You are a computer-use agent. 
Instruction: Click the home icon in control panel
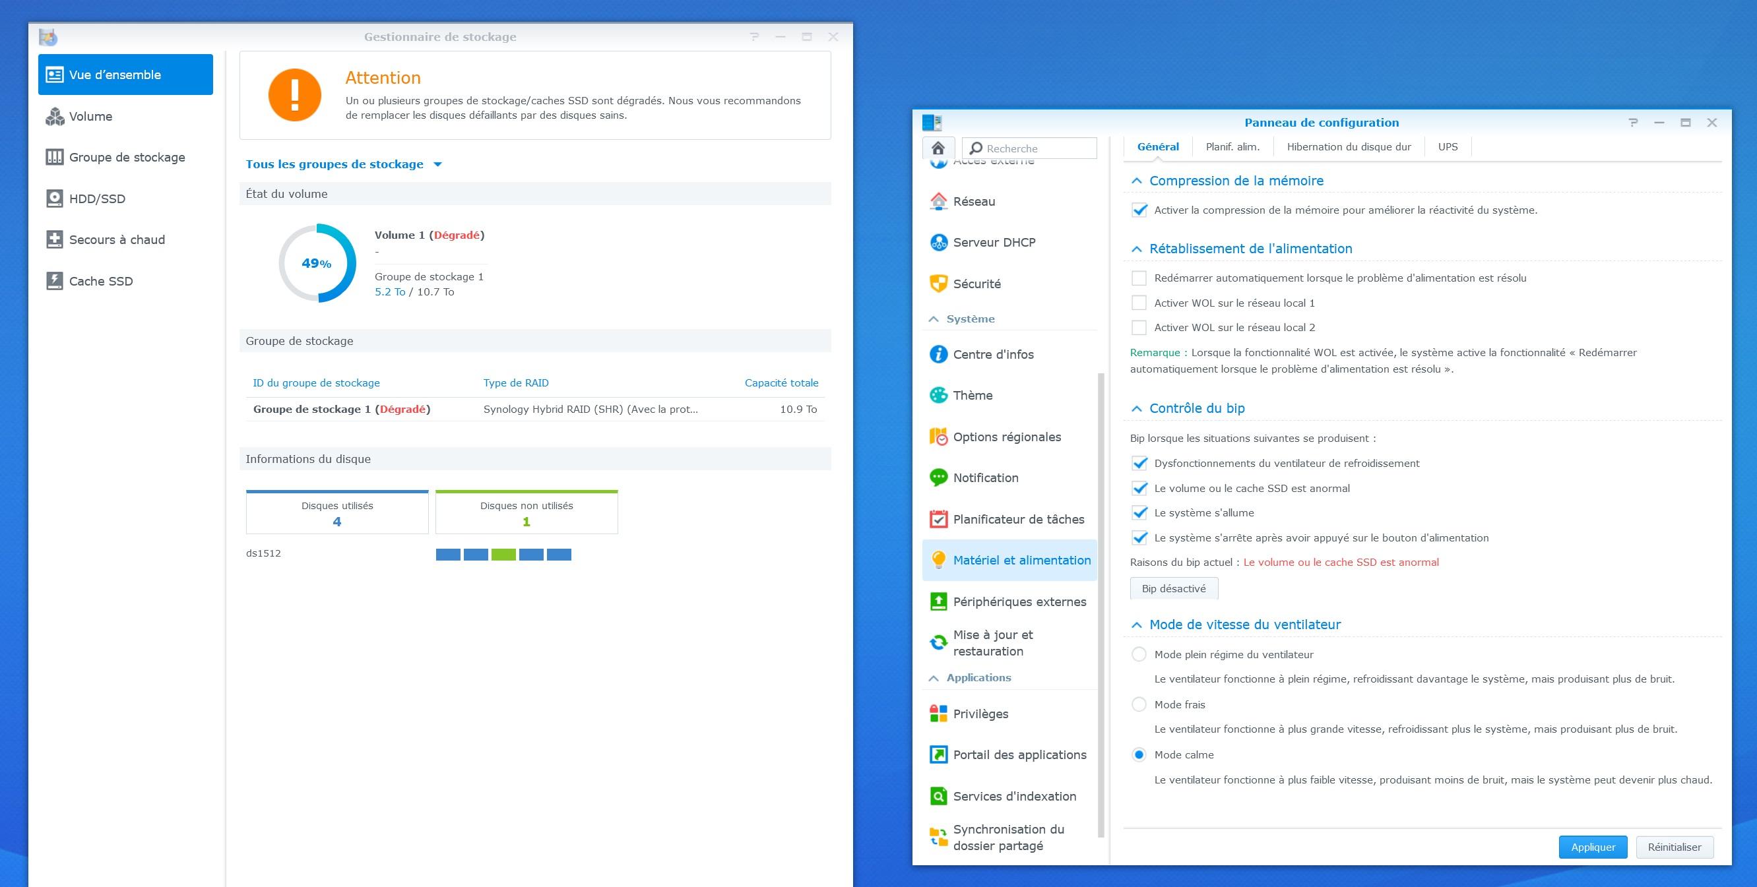coord(938,148)
